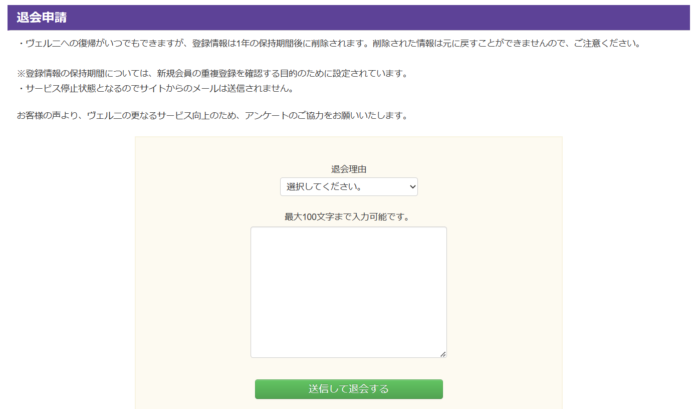This screenshot has height=409, width=694.
Task: Click the text 新規会員の重複登録
Action: pos(196,74)
